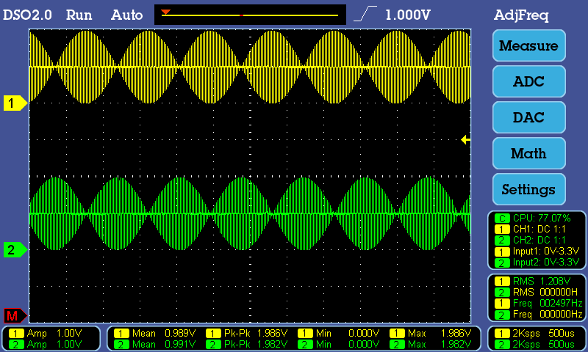The image size is (588, 352).
Task: Click the waveform memory position bar
Action: tap(250, 15)
